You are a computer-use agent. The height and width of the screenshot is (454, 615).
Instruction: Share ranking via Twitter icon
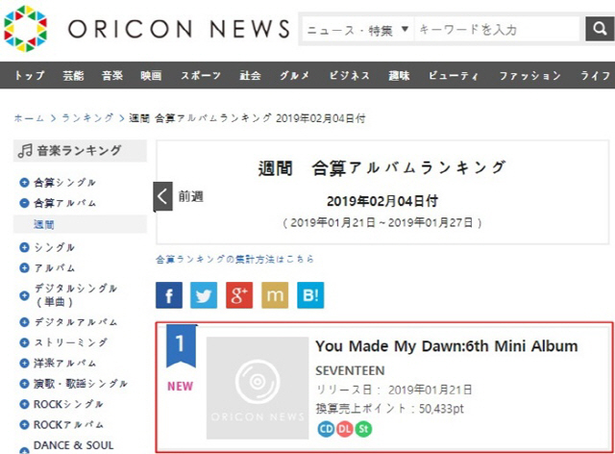pos(204,295)
